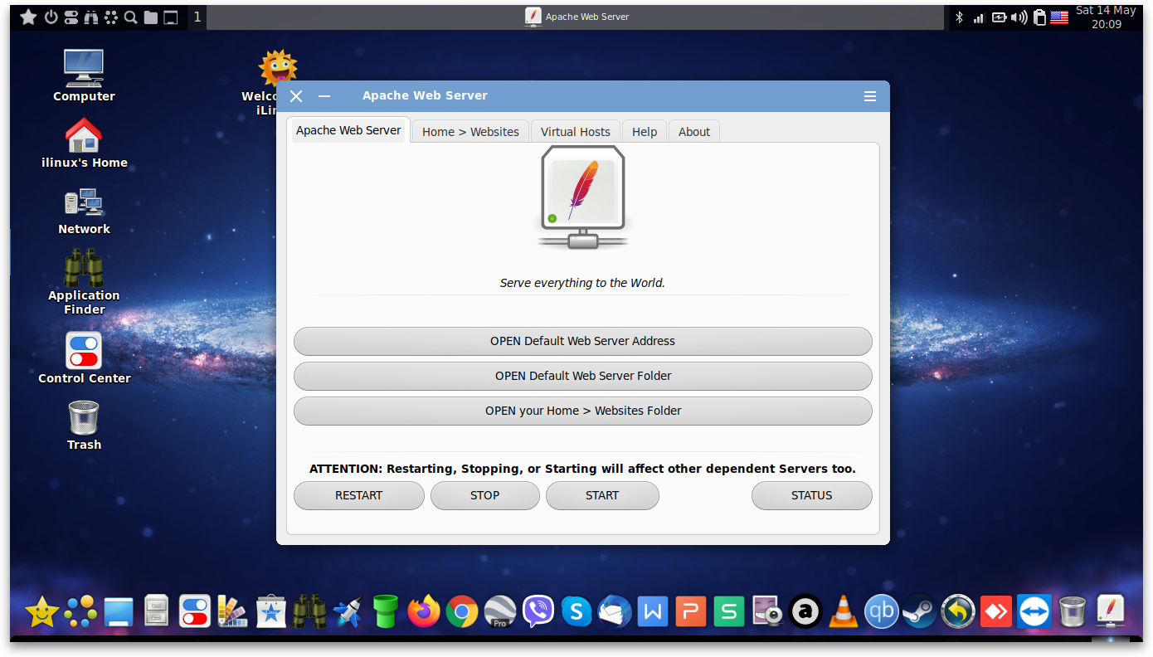Screen dimensions: 1153x657
Task: Open the green pipe icon in dock
Action: [386, 612]
